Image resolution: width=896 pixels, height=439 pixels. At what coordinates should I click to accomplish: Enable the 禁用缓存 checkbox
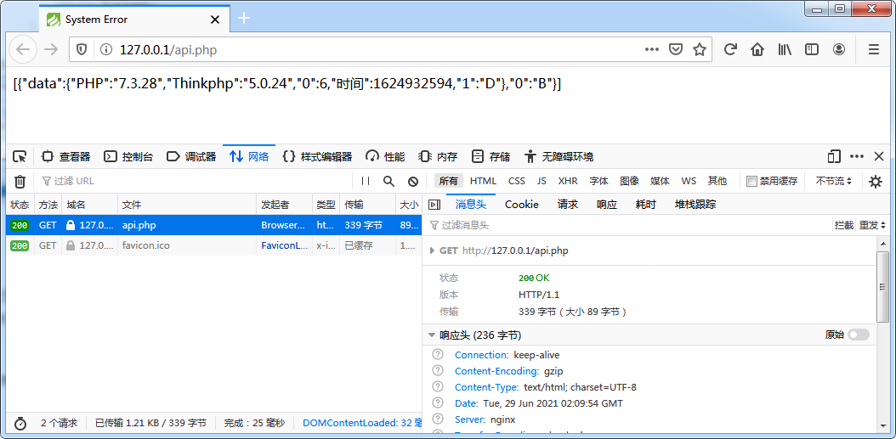pyautogui.click(x=752, y=181)
